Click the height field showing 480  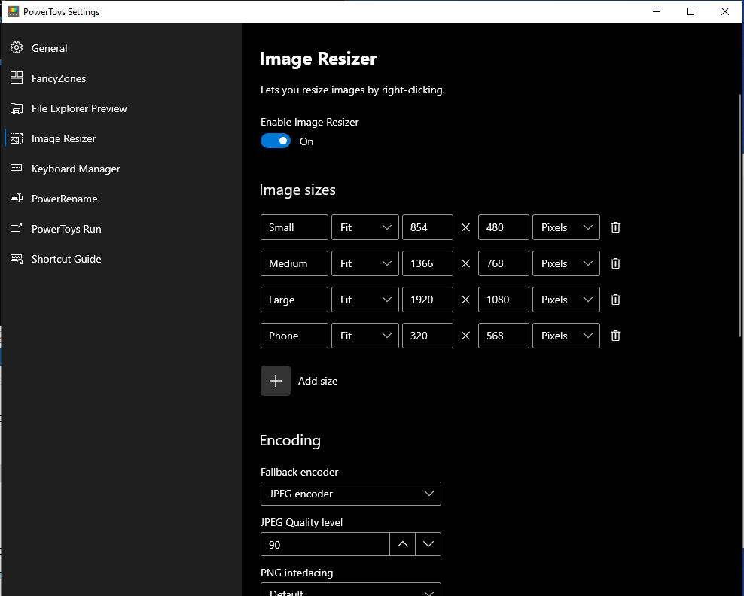click(504, 227)
